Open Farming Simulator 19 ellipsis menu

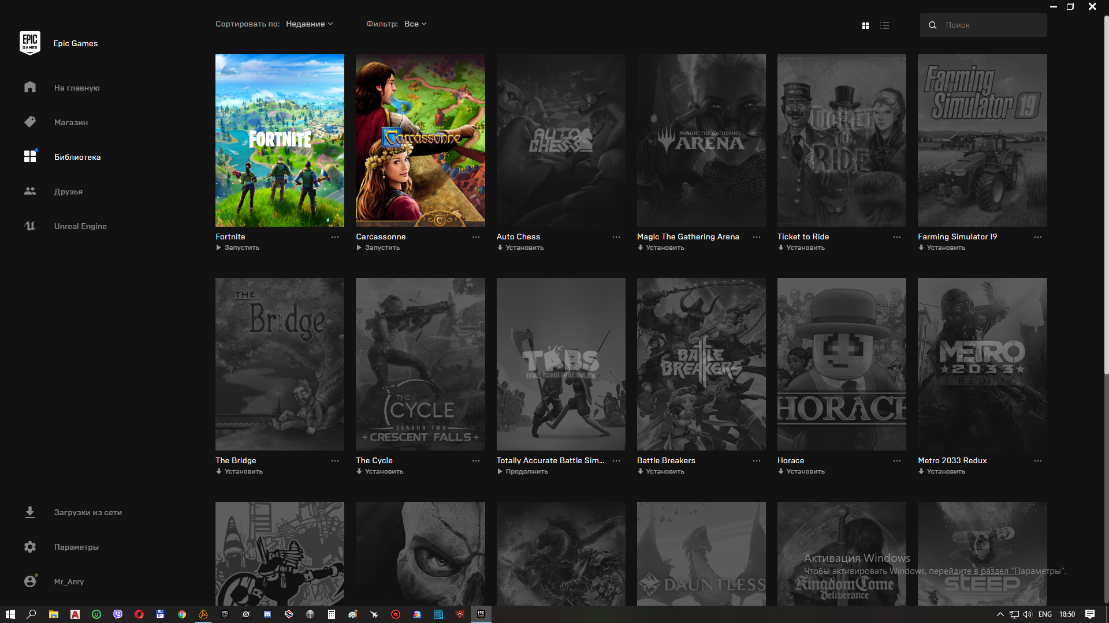1038,237
